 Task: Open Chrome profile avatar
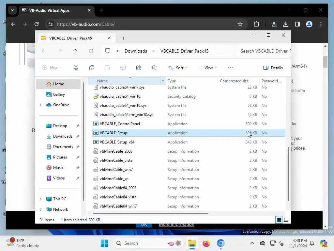309,24
